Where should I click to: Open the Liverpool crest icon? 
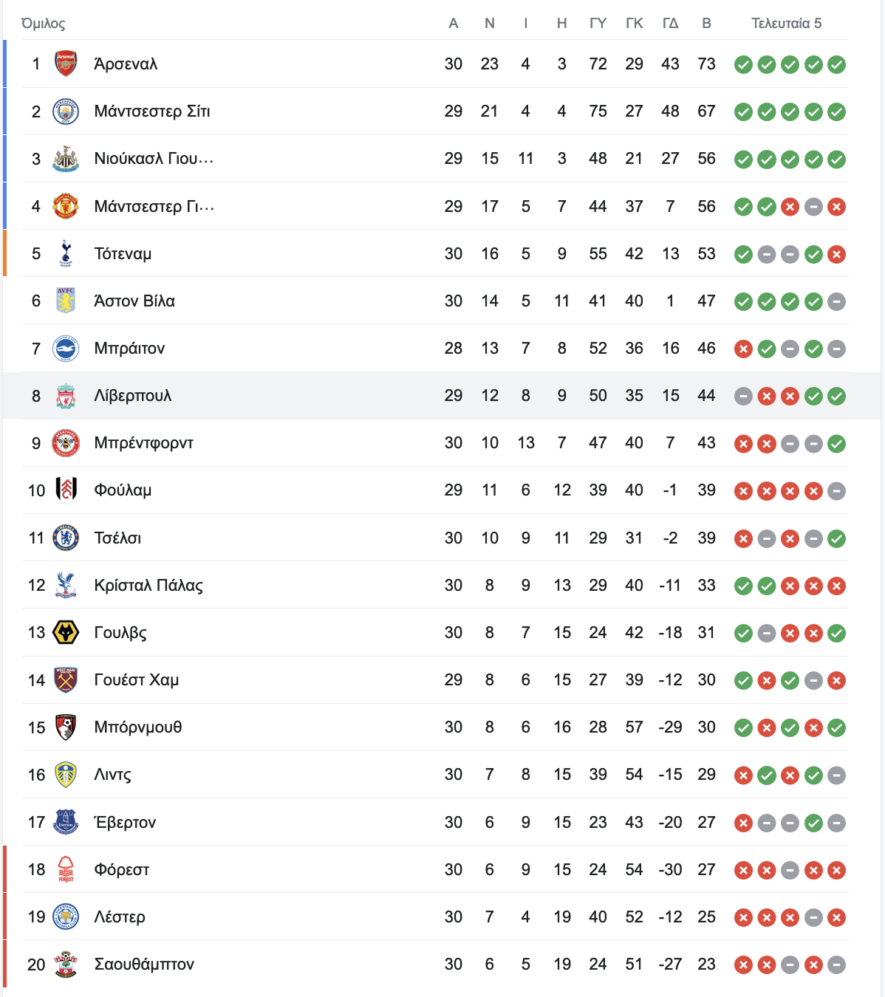click(x=66, y=396)
